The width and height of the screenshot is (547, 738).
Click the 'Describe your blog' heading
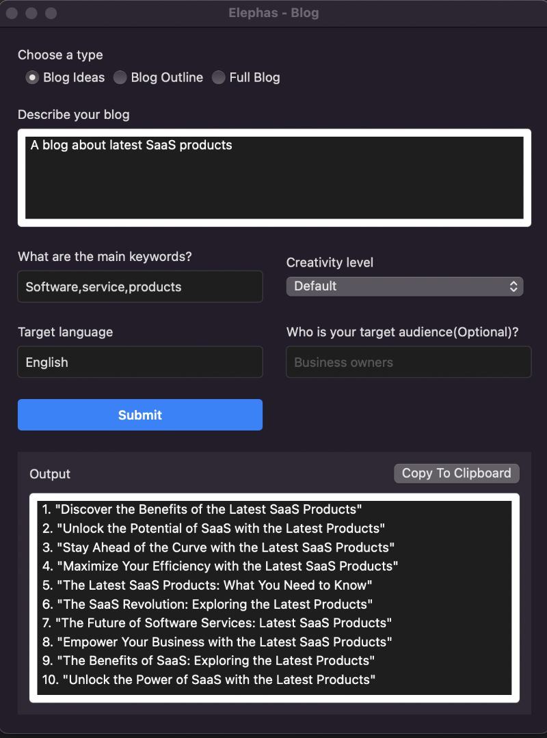(73, 115)
